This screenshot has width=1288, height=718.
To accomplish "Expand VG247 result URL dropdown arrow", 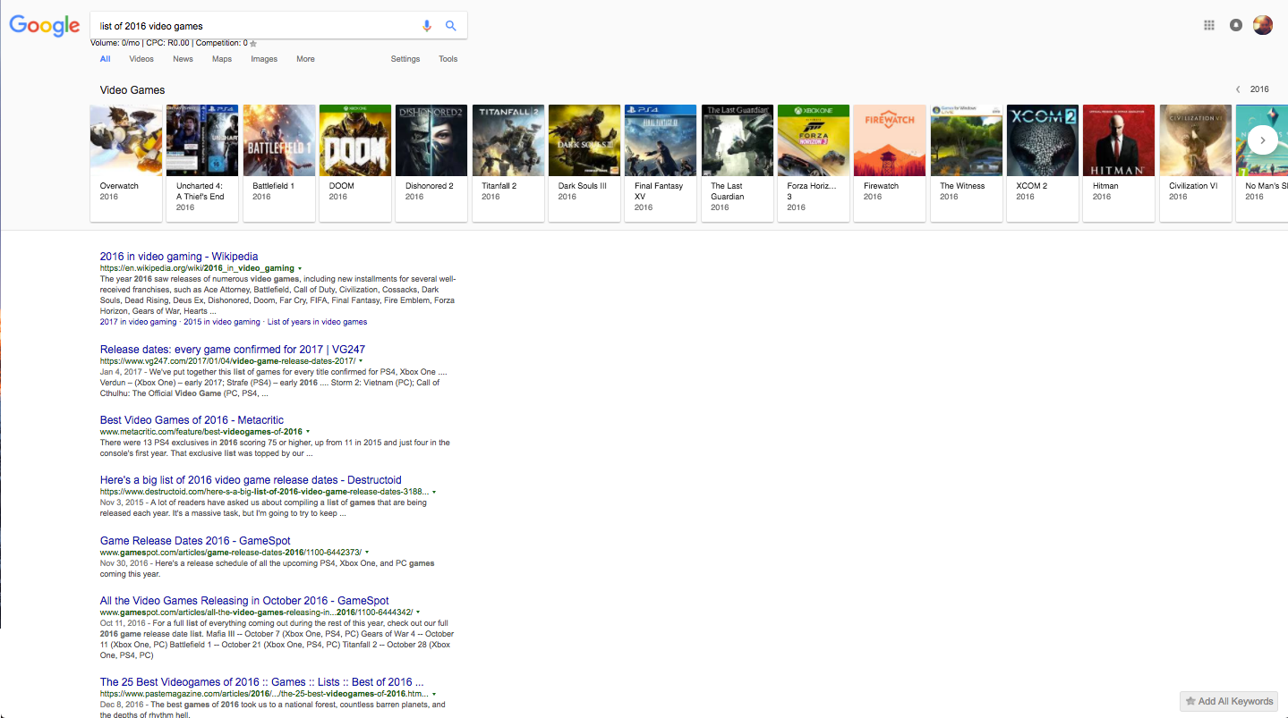I will click(x=361, y=361).
